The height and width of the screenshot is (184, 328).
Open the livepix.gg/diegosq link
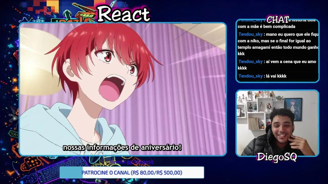pyautogui.click(x=132, y=162)
